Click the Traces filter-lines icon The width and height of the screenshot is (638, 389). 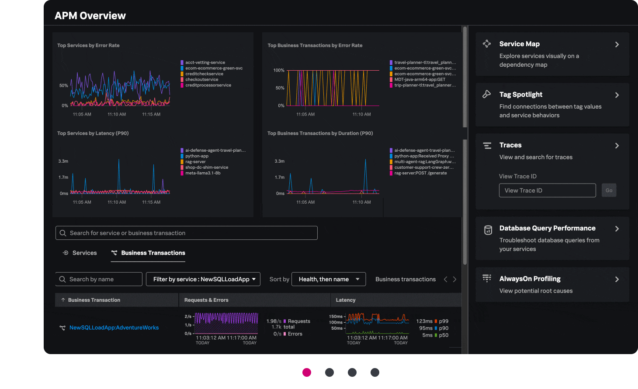pos(486,145)
